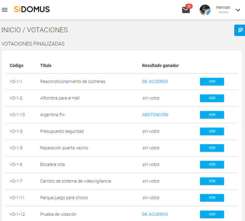This screenshot has width=245, height=221.
Task: Click DE ACUERDO result for Prueba de votación
Action: pyautogui.click(x=155, y=214)
